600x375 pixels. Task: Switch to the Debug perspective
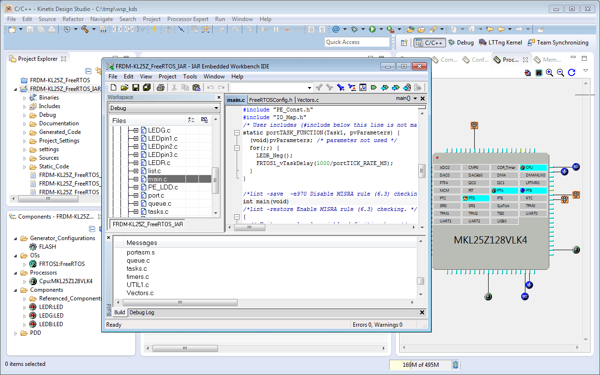pyautogui.click(x=461, y=43)
